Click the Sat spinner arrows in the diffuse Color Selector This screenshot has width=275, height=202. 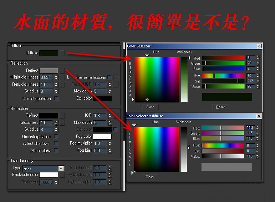[x=257, y=151]
